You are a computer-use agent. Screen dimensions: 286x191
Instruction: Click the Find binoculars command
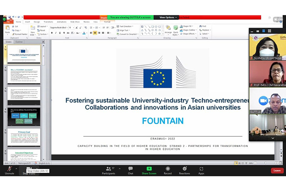203,26
